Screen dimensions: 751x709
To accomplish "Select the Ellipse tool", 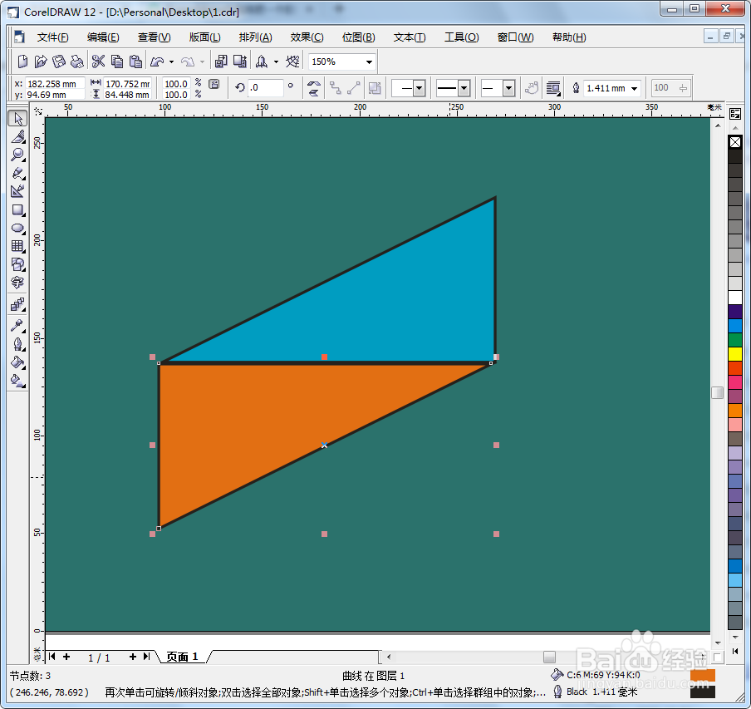I will click(x=17, y=228).
